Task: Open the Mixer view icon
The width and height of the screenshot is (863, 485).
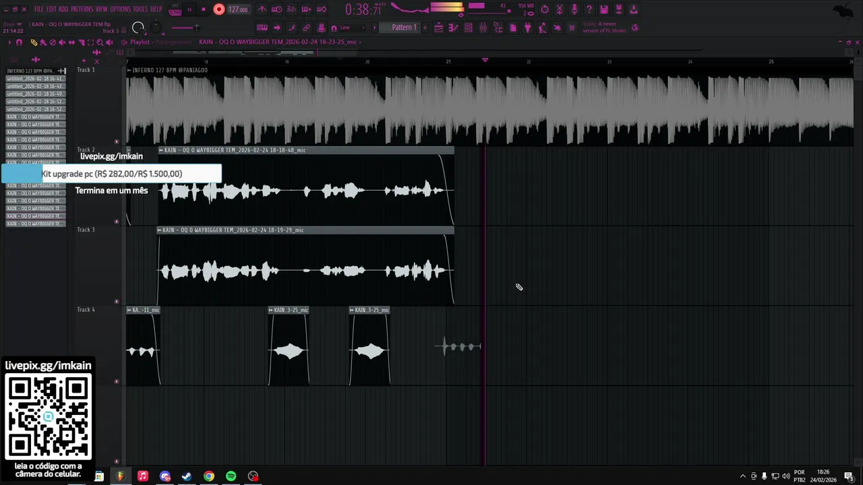Action: tap(483, 28)
